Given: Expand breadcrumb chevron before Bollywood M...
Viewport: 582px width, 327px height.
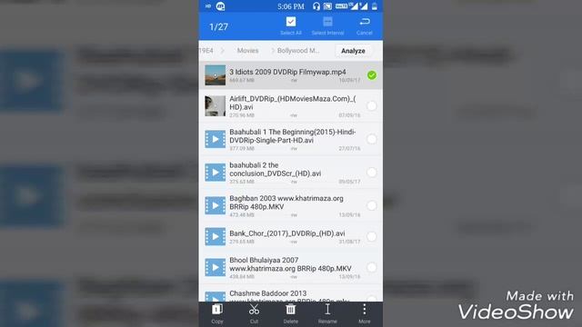Looking at the screenshot, I should click(x=273, y=51).
